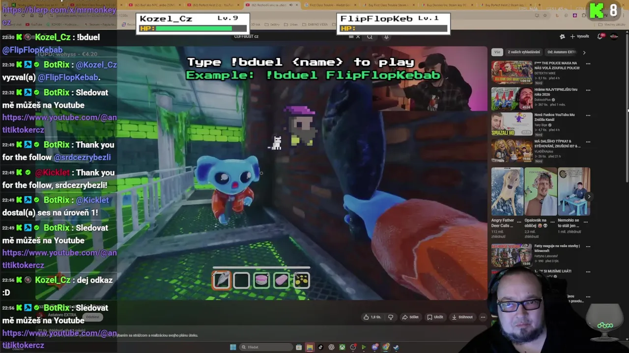The width and height of the screenshot is (629, 353).
Task: Select the Z vašich vyhledávání filter chip
Action: coord(524,52)
